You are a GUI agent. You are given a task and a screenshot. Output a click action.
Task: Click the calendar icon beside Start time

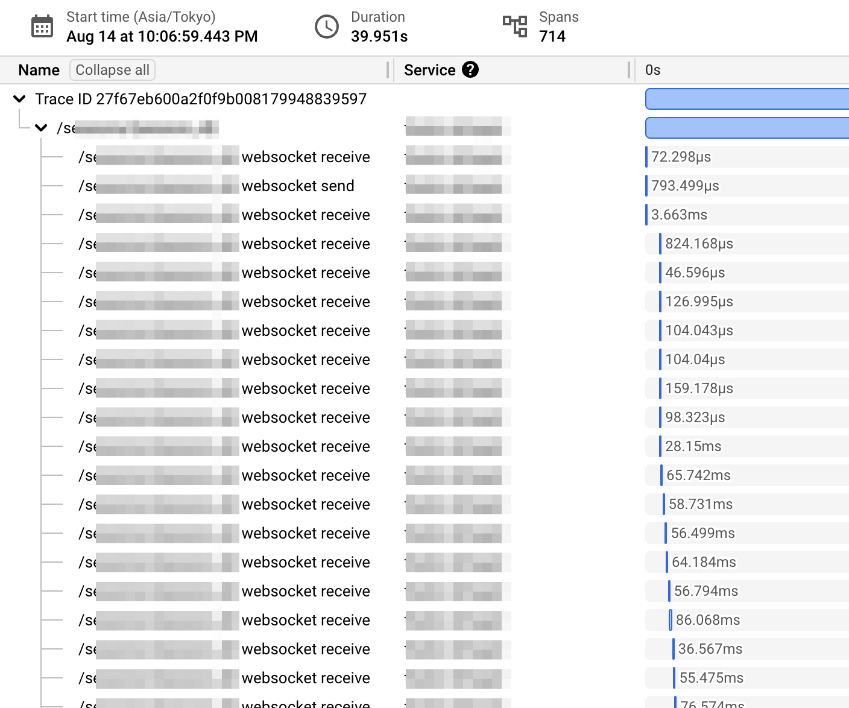tap(42, 26)
